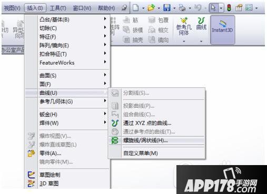Select Reference Geometry (参考几何体) menu entry

67,101
